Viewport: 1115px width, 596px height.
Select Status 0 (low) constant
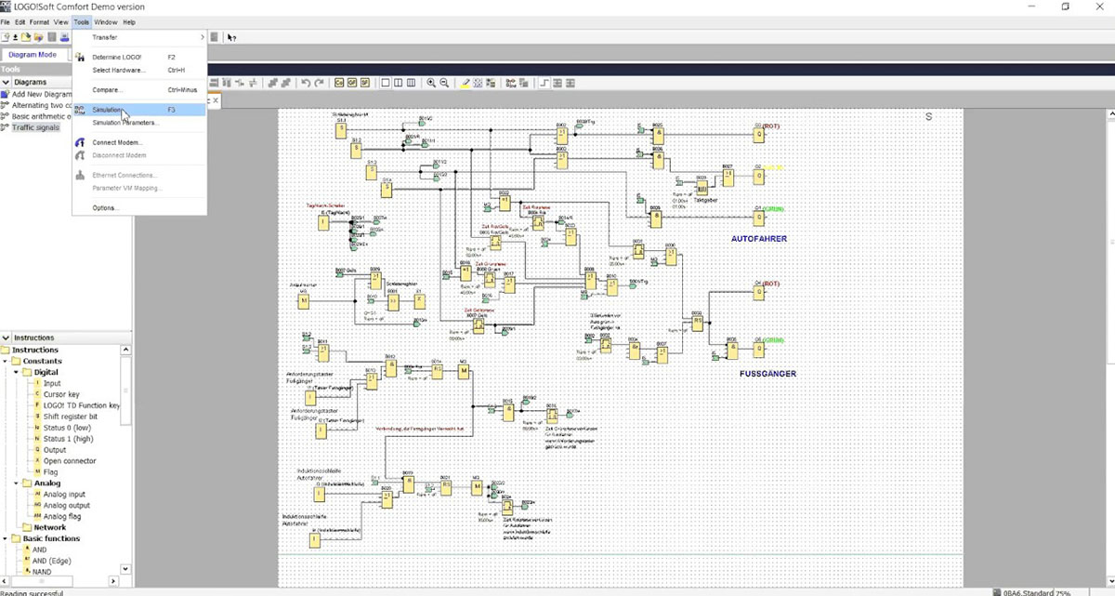66,428
